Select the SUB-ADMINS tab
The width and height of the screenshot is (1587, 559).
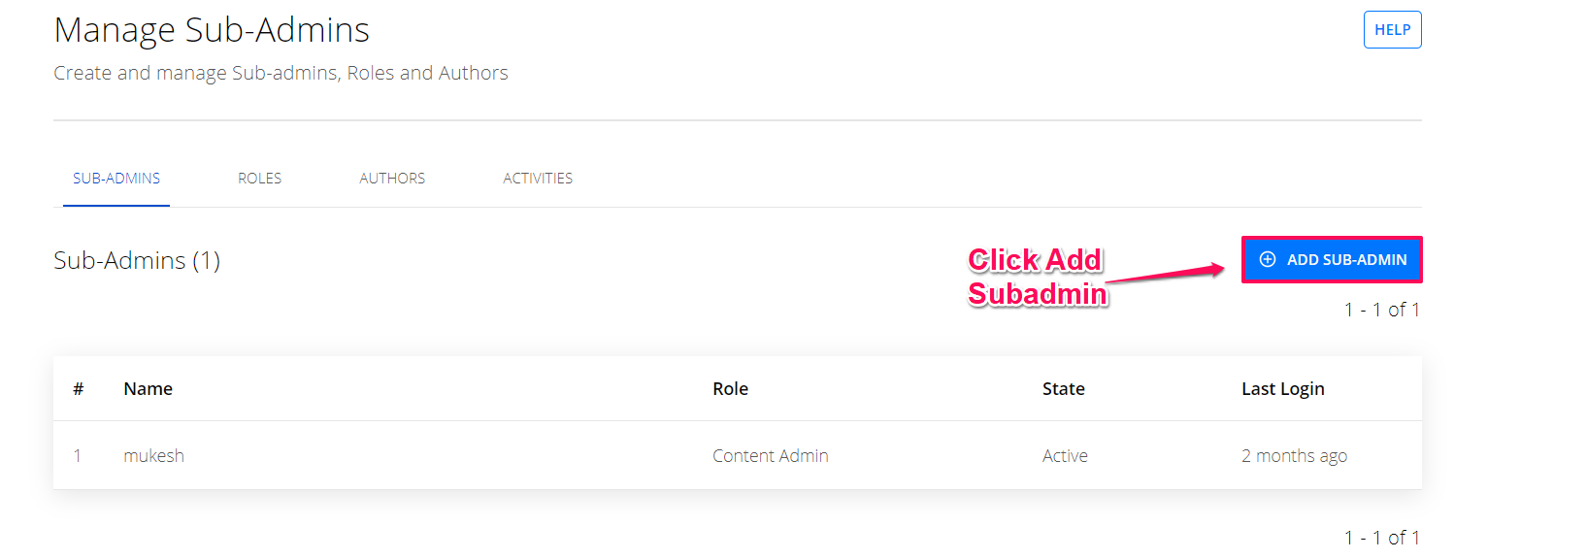click(x=116, y=179)
